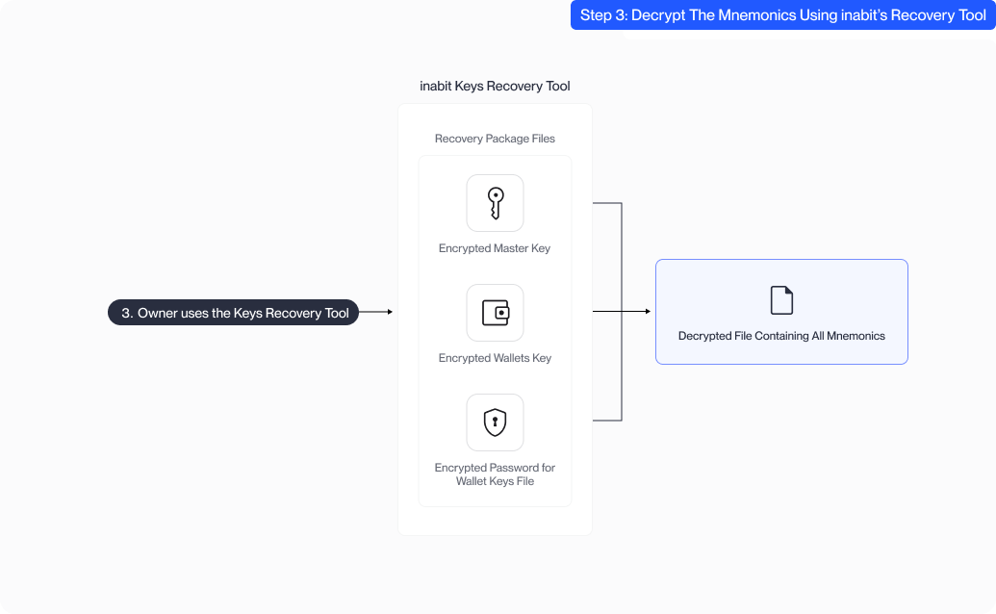Open the decrypted file document icon
This screenshot has height=614, width=996.
coord(781,300)
